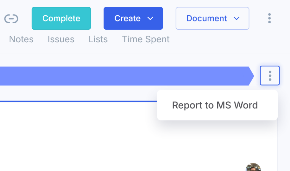
Task: Open the Lists tab
Action: pos(98,39)
